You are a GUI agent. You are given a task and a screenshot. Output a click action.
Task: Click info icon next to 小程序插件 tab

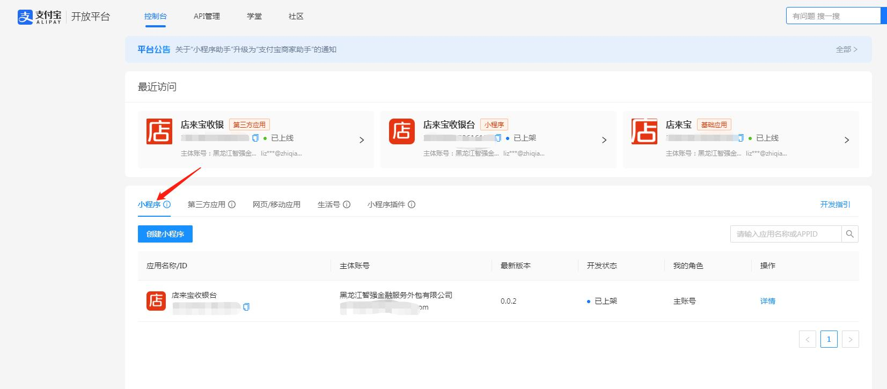(412, 204)
